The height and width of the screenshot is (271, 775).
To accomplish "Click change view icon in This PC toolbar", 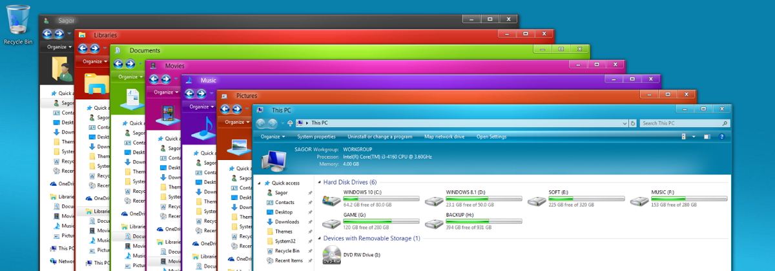I will point(684,137).
